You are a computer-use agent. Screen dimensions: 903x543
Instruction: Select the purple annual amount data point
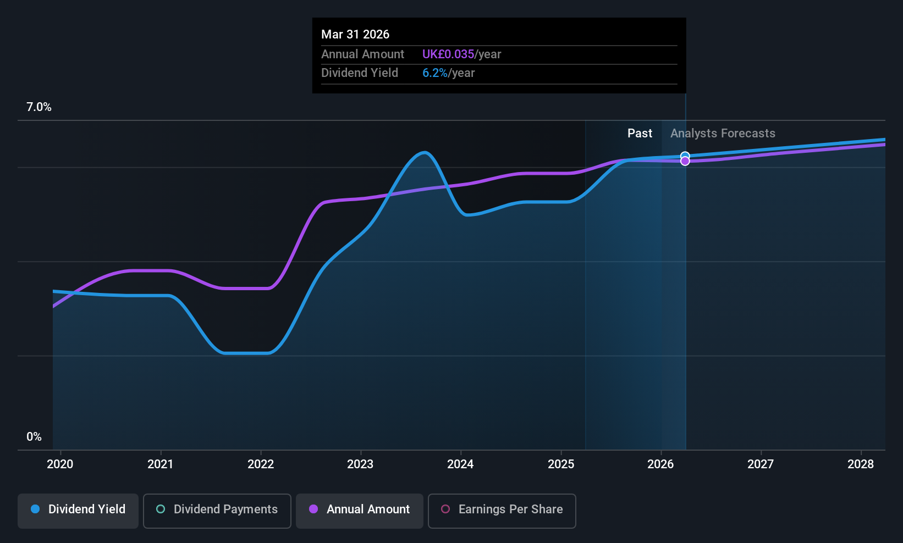[x=685, y=161]
